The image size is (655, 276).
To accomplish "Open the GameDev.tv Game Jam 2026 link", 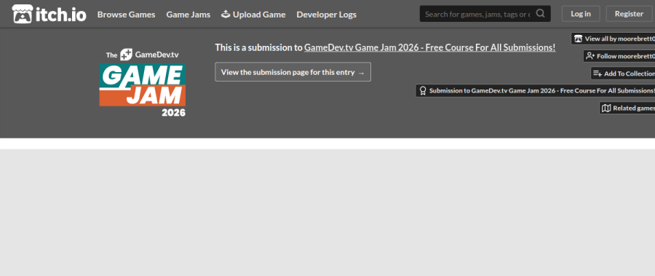I will pyautogui.click(x=429, y=47).
